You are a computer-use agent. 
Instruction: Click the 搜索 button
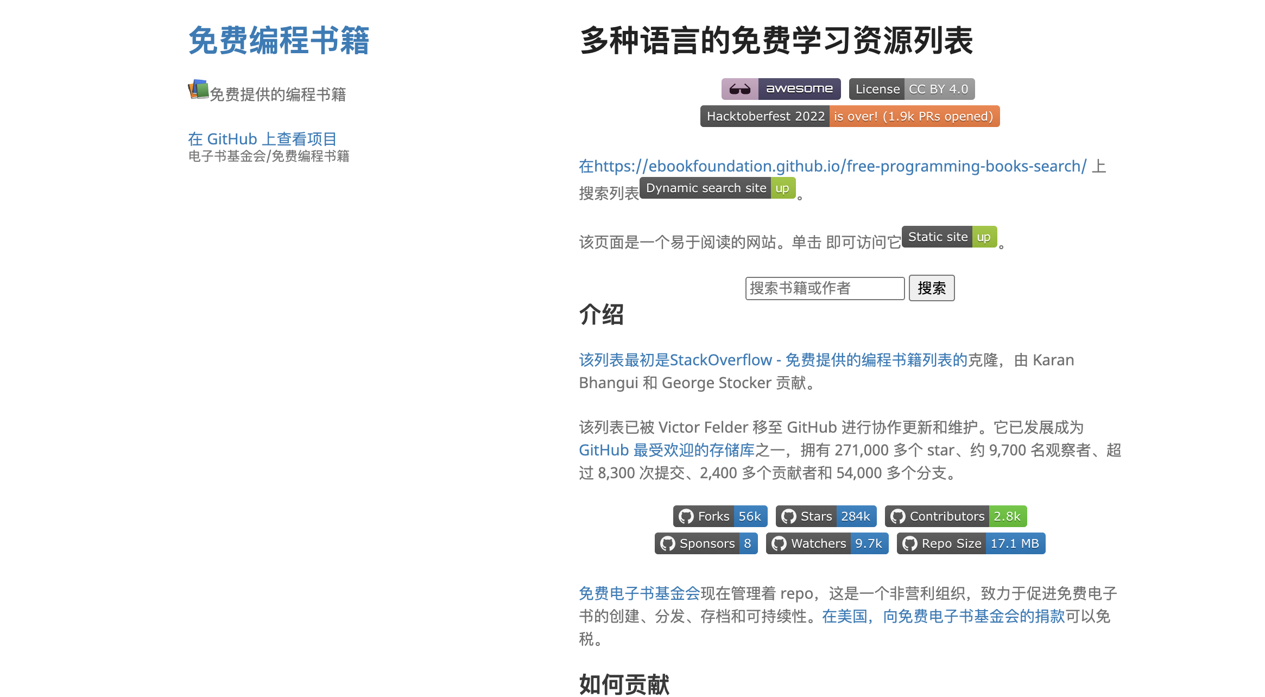(x=932, y=288)
